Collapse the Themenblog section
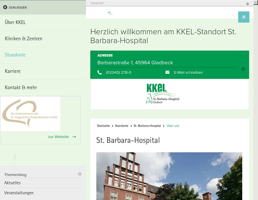The image size is (258, 200). coord(80,174)
